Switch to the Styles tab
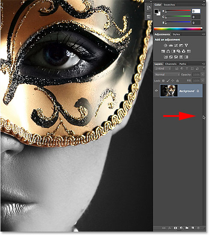The height and width of the screenshot is (235, 209). [x=176, y=34]
